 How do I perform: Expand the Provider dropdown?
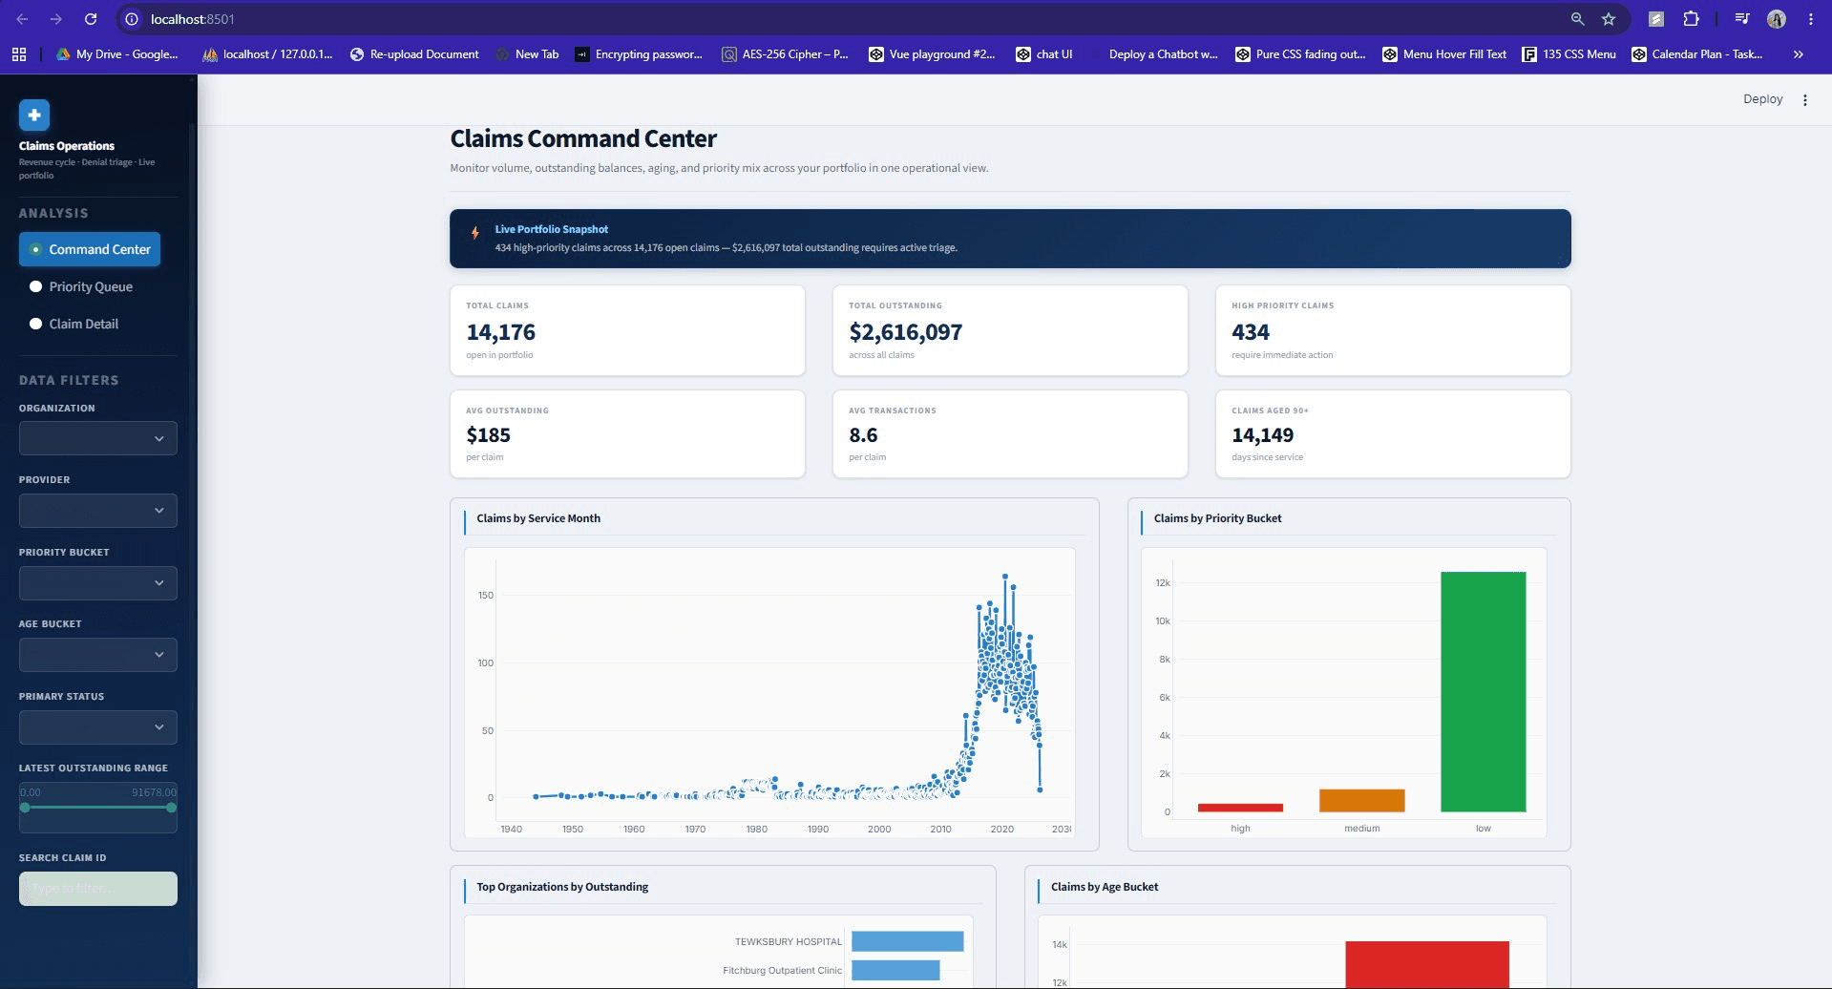coord(98,511)
